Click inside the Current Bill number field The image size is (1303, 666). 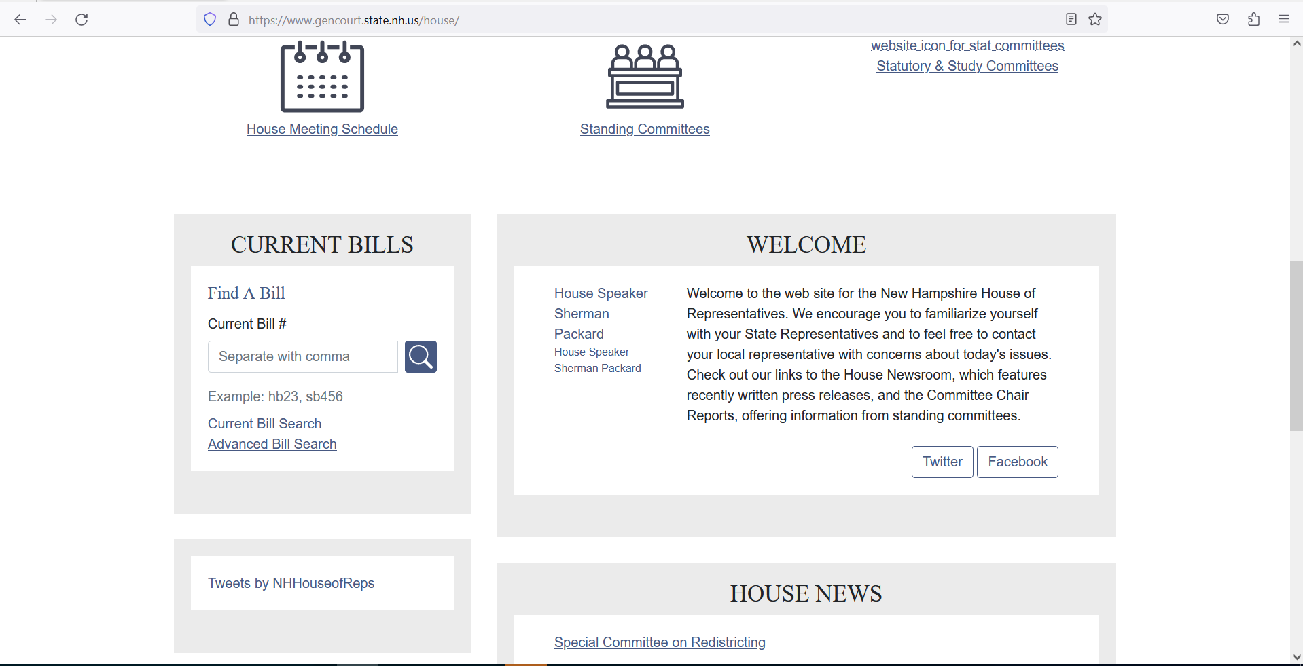tap(302, 356)
